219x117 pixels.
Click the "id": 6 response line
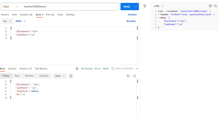(20, 94)
